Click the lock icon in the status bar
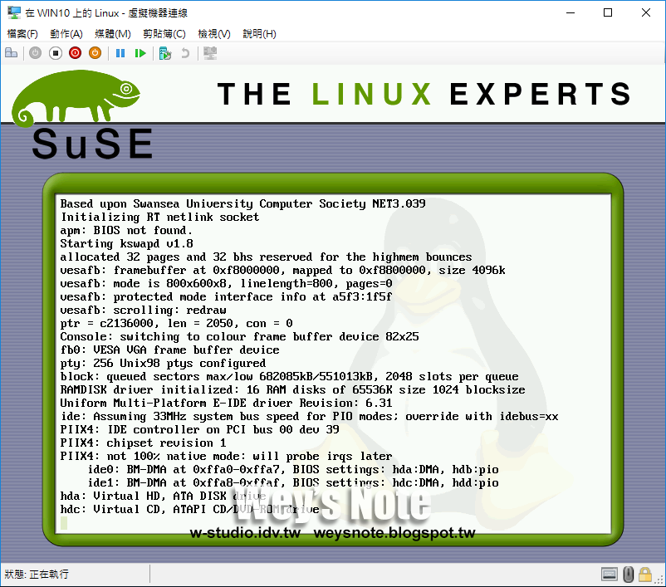This screenshot has height=587, width=666. click(646, 574)
